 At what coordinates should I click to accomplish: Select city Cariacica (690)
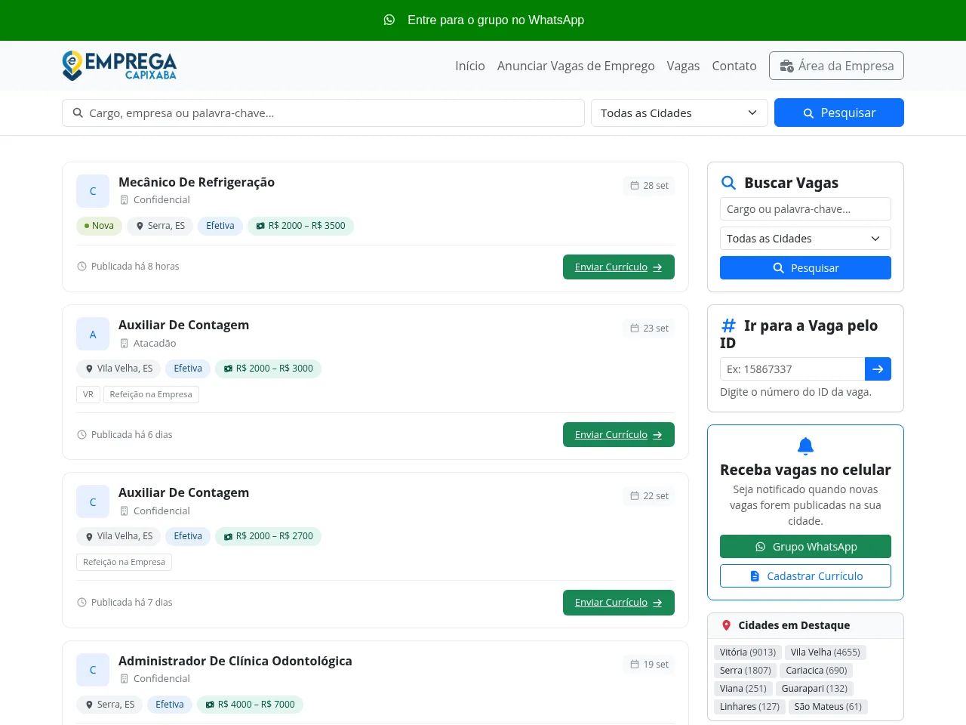point(817,671)
